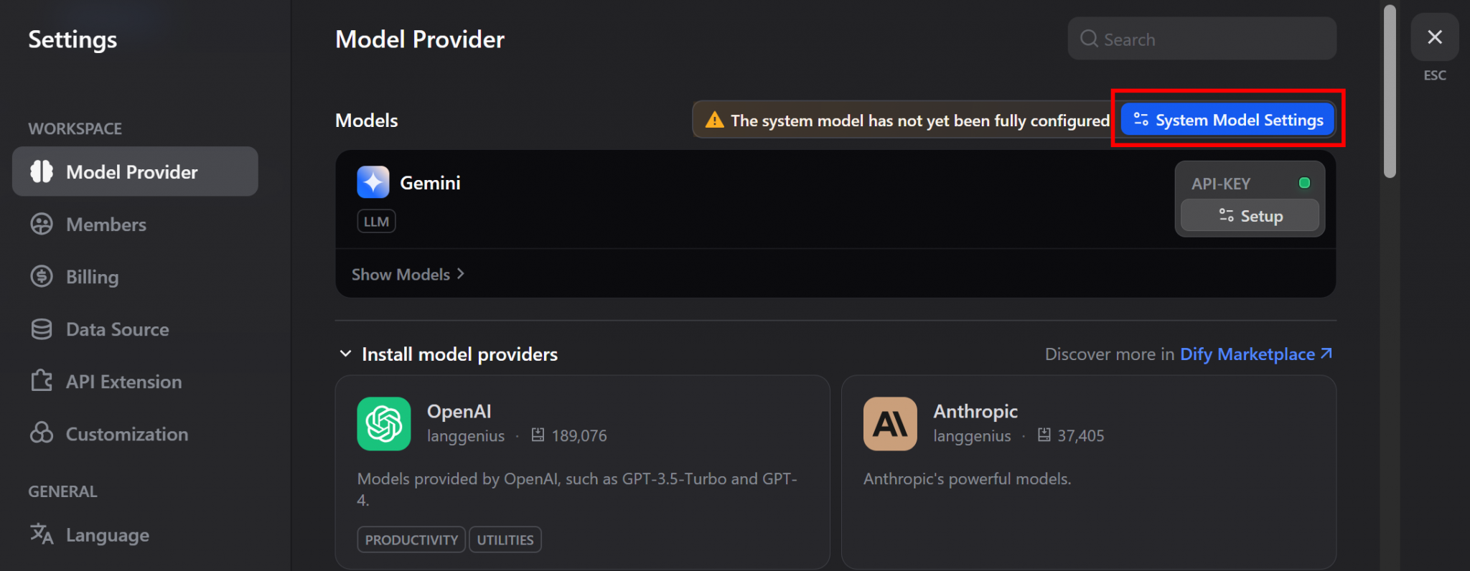Click the API Extension puzzle icon
Screen dimensions: 1470x571
[42, 381]
